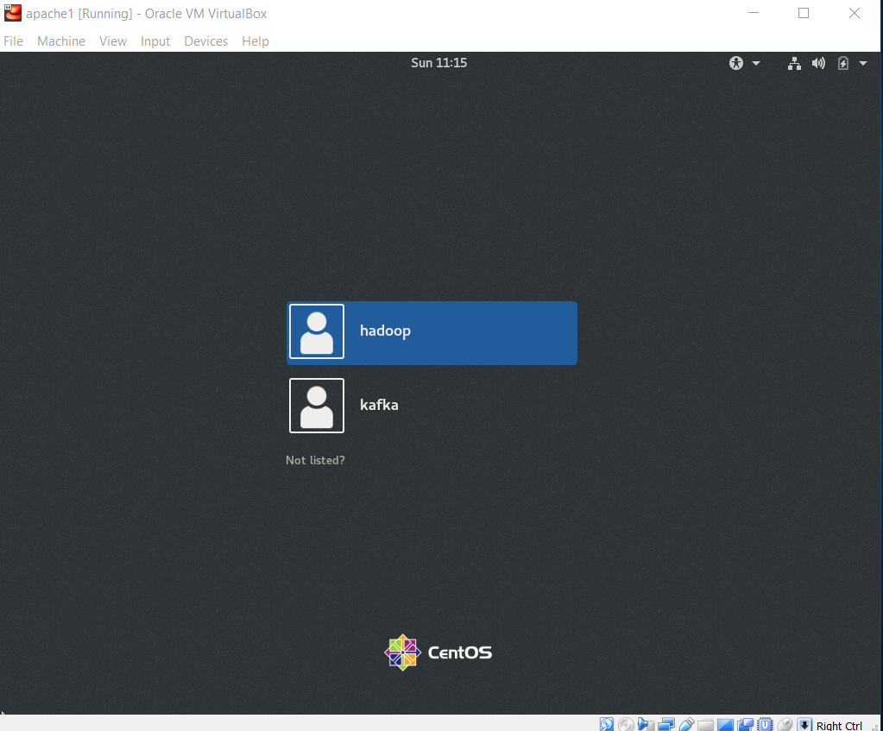
Task: Expand the system menu dropdown arrow
Action: tap(863, 63)
